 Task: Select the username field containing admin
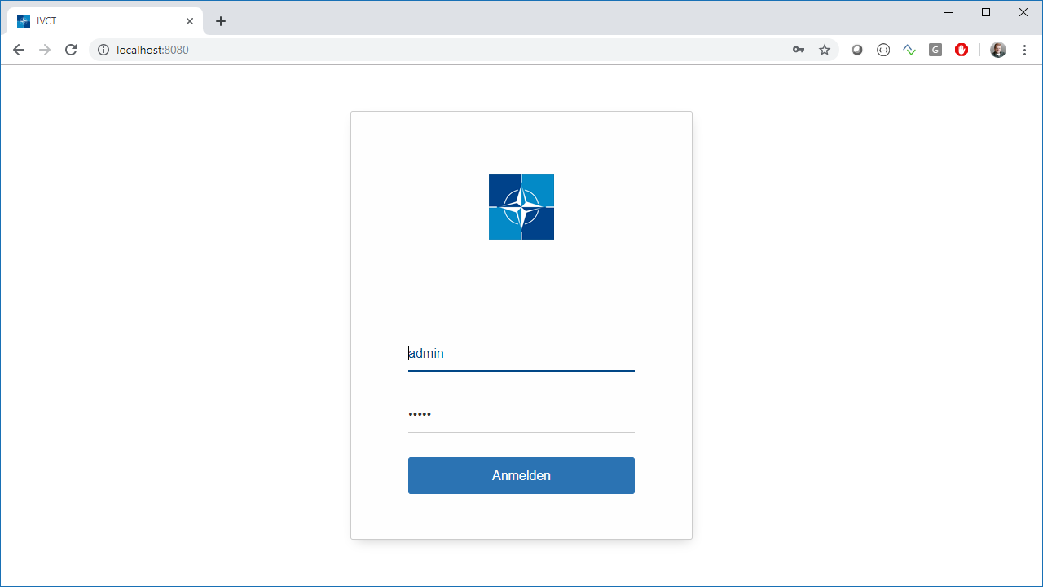521,353
